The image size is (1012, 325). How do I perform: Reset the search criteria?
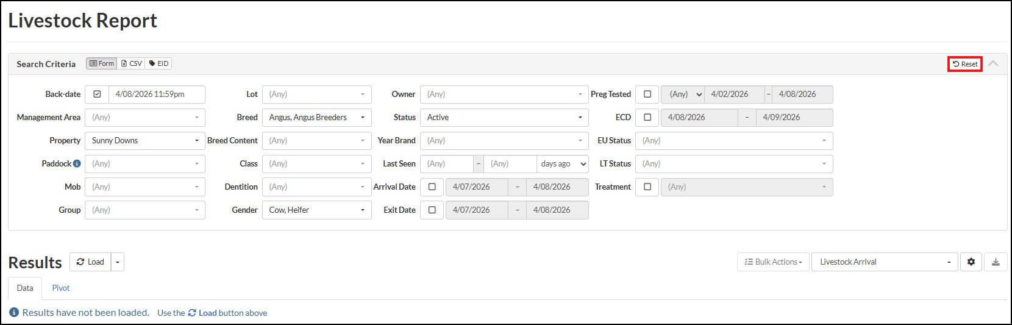click(x=965, y=64)
